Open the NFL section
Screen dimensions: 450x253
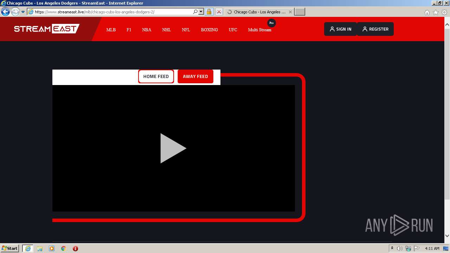coord(186,30)
